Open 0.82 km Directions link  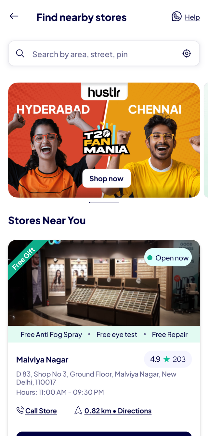tap(118, 411)
